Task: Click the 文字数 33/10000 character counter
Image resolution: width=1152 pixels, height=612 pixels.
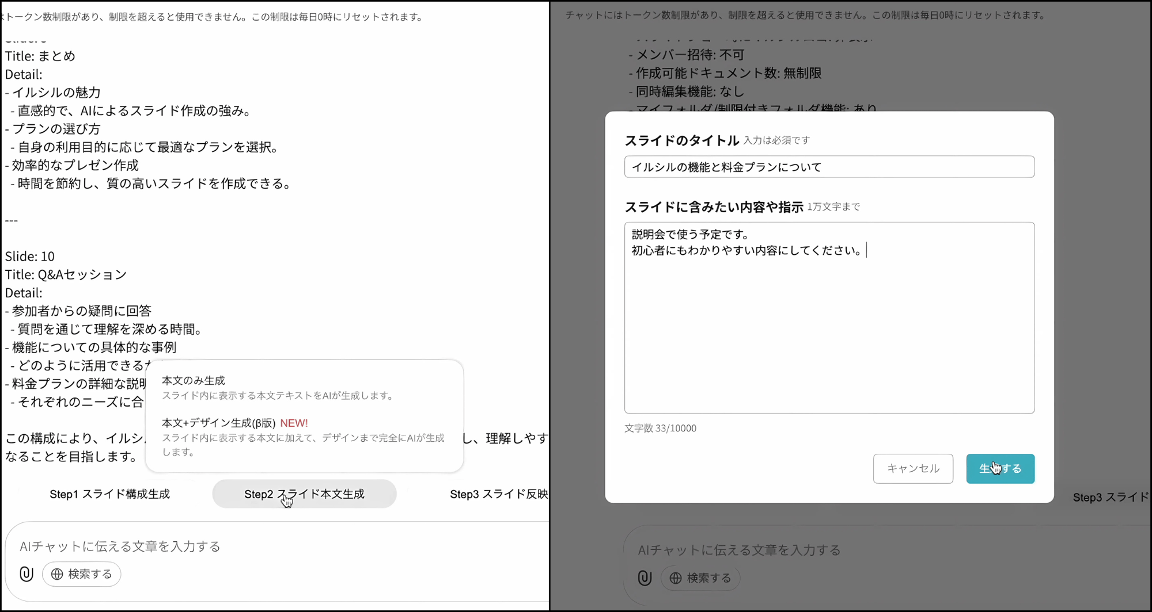Action: click(660, 428)
